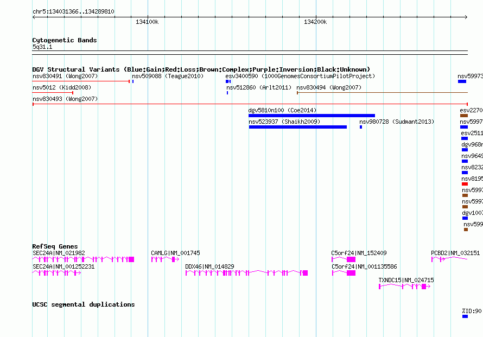The image size is (483, 337).
Task: Click the blue gain glyph under esv3400590
Action: [x=228, y=81]
